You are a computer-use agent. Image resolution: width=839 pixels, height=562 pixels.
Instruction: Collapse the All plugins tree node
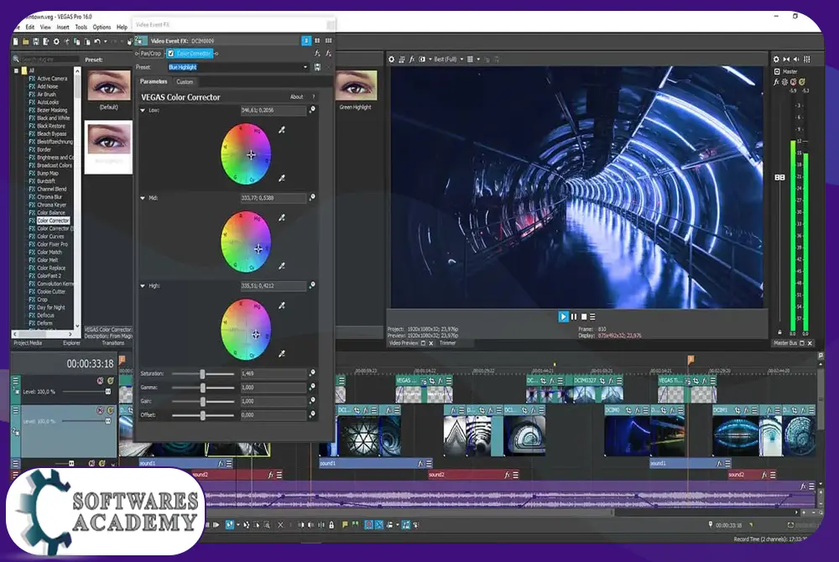(x=16, y=70)
